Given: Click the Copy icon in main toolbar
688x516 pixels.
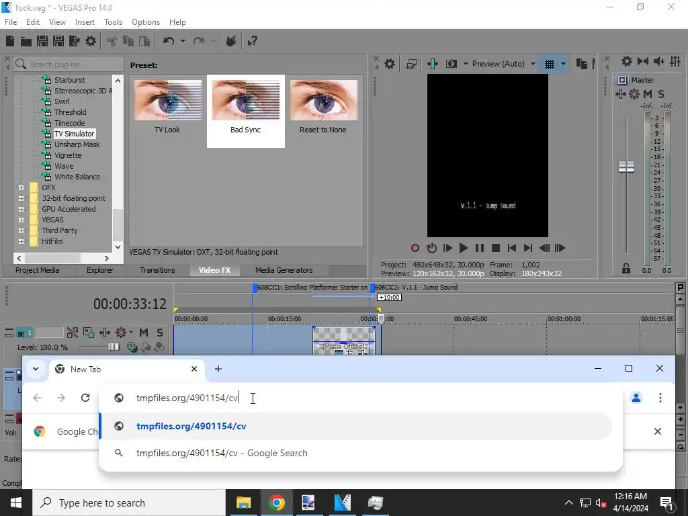Looking at the screenshot, I should [x=128, y=41].
